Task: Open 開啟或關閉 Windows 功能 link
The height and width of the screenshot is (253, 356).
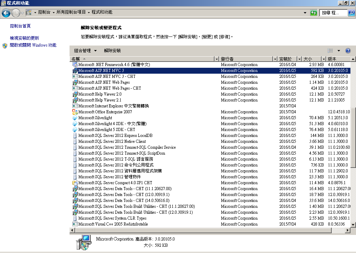Action: [x=33, y=45]
